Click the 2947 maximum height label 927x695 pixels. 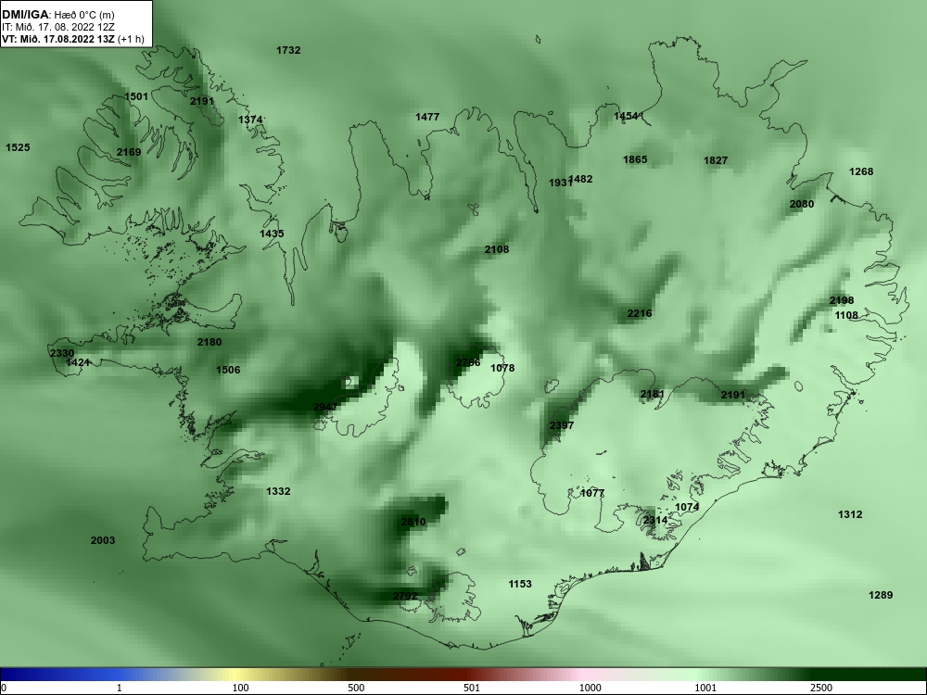pyautogui.click(x=325, y=407)
